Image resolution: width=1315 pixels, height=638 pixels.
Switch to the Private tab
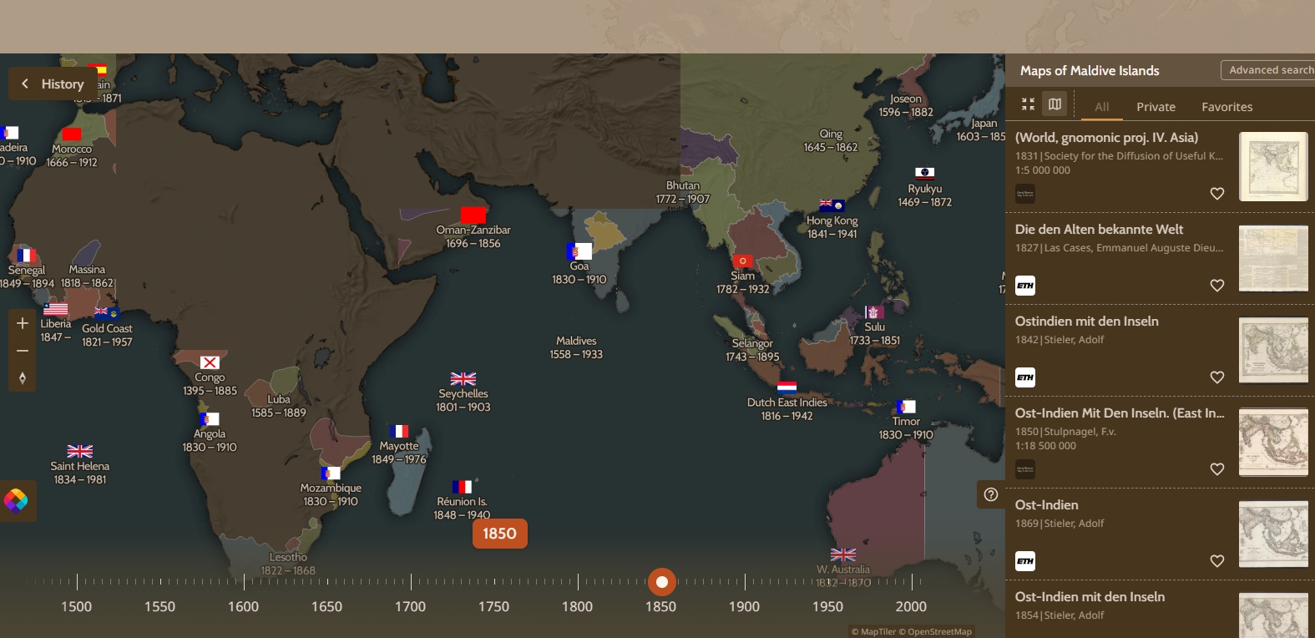coord(1156,107)
